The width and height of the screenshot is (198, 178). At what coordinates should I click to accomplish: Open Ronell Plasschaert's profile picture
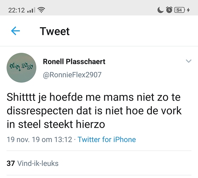[x=21, y=68]
